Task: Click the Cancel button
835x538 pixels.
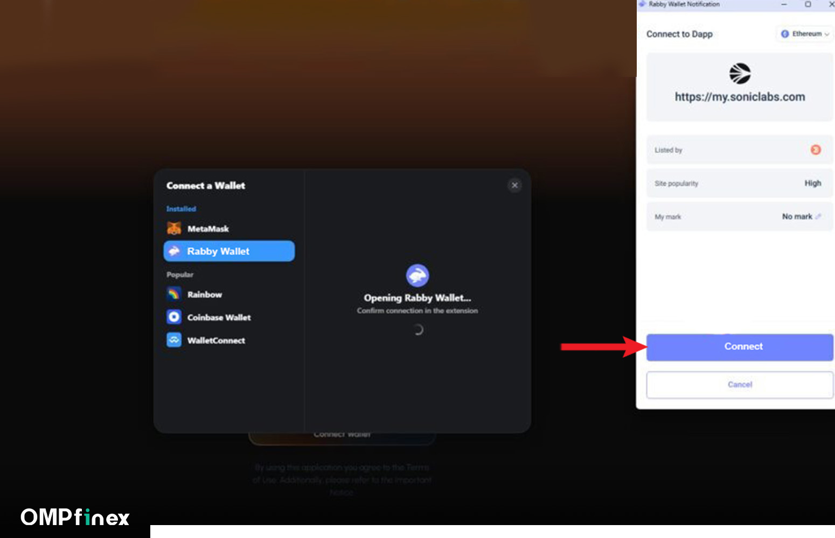Action: tap(739, 384)
